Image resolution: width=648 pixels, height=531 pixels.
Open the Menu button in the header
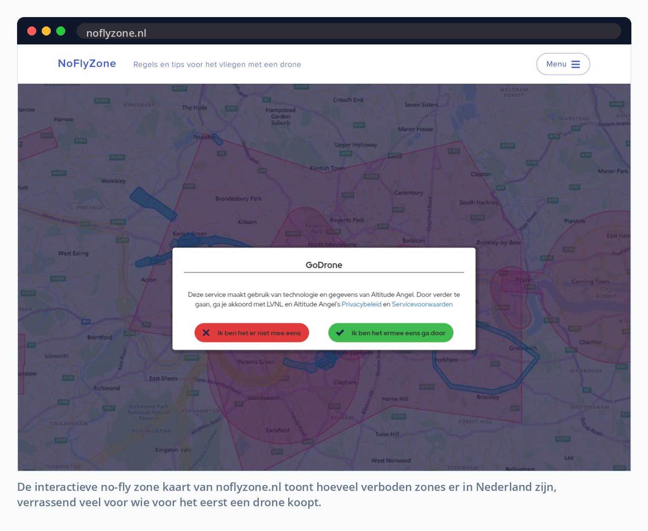tap(563, 64)
